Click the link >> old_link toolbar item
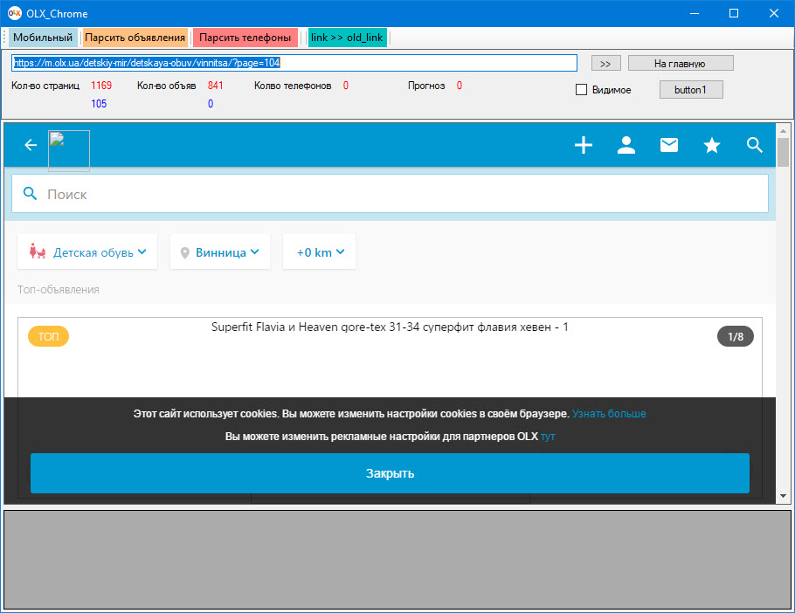This screenshot has height=613, width=795. pyautogui.click(x=348, y=38)
